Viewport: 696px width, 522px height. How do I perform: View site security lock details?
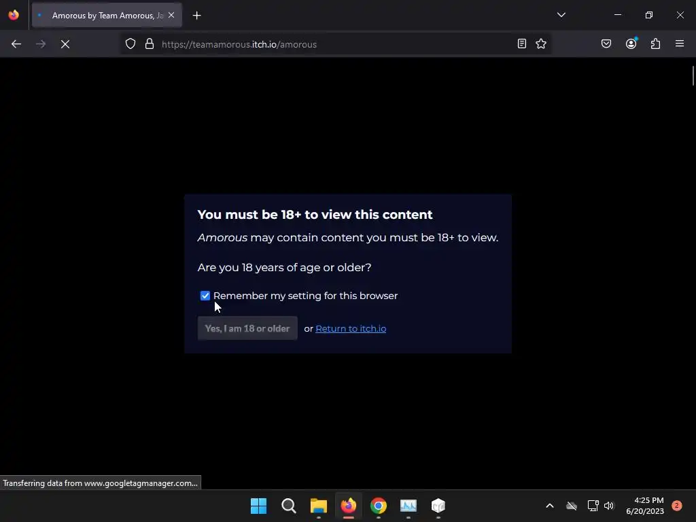150,44
